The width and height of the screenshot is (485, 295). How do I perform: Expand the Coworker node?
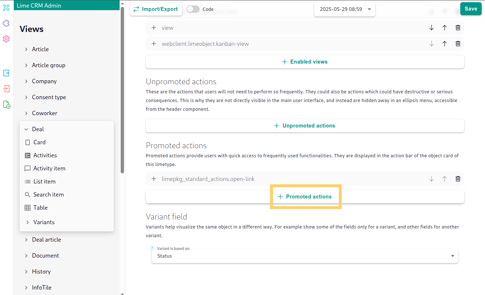pyautogui.click(x=26, y=113)
